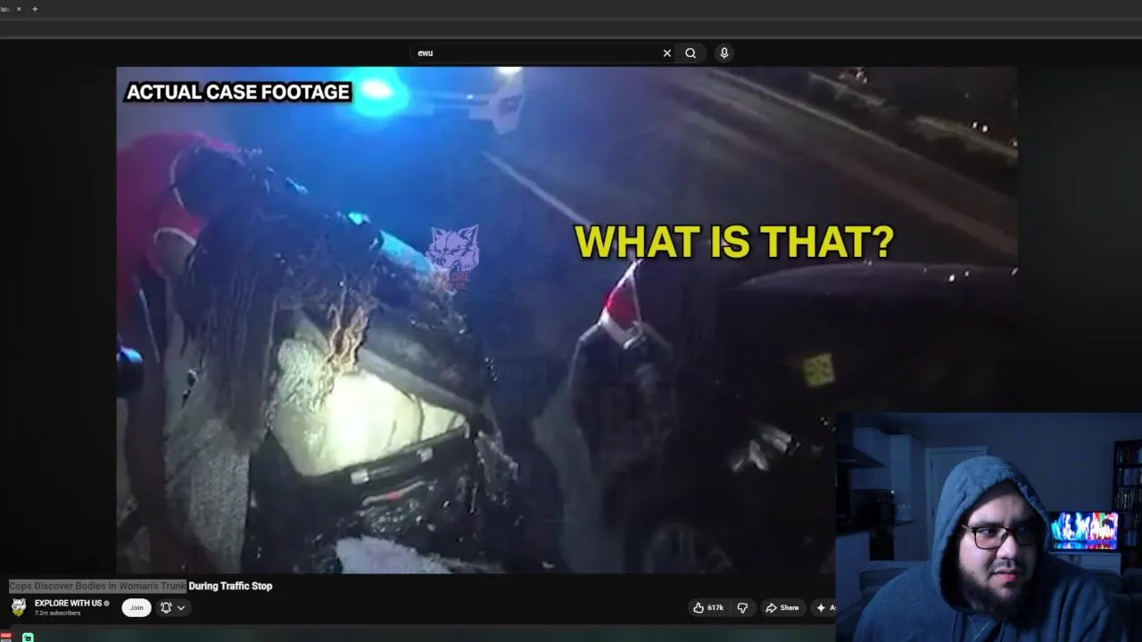Viewport: 1142px width, 642px height.
Task: Open the notification bell dropdown
Action: coord(173,607)
